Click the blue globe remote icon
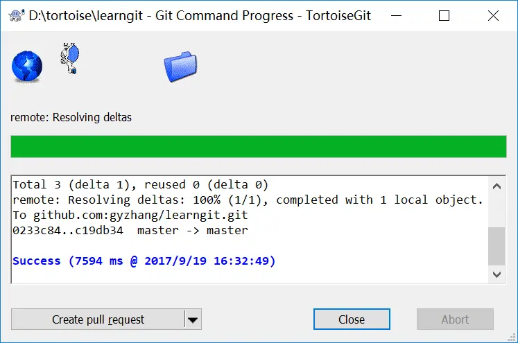Image resolution: width=518 pixels, height=343 pixels. pyautogui.click(x=27, y=66)
